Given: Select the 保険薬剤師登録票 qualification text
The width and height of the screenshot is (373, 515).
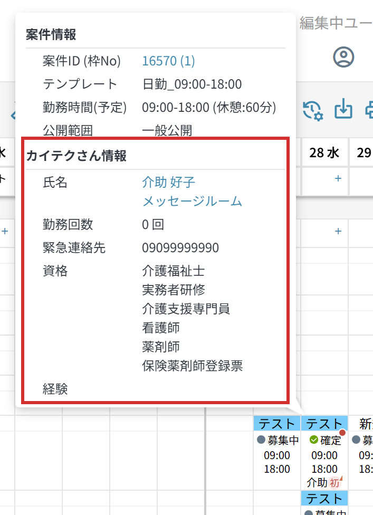Looking at the screenshot, I should click(193, 366).
